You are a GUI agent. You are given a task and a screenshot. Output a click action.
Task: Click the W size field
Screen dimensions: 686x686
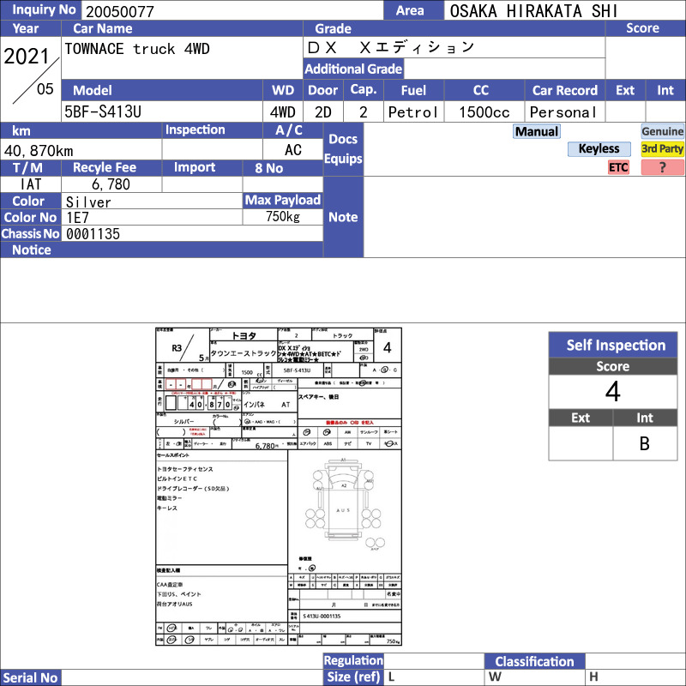click(534, 677)
